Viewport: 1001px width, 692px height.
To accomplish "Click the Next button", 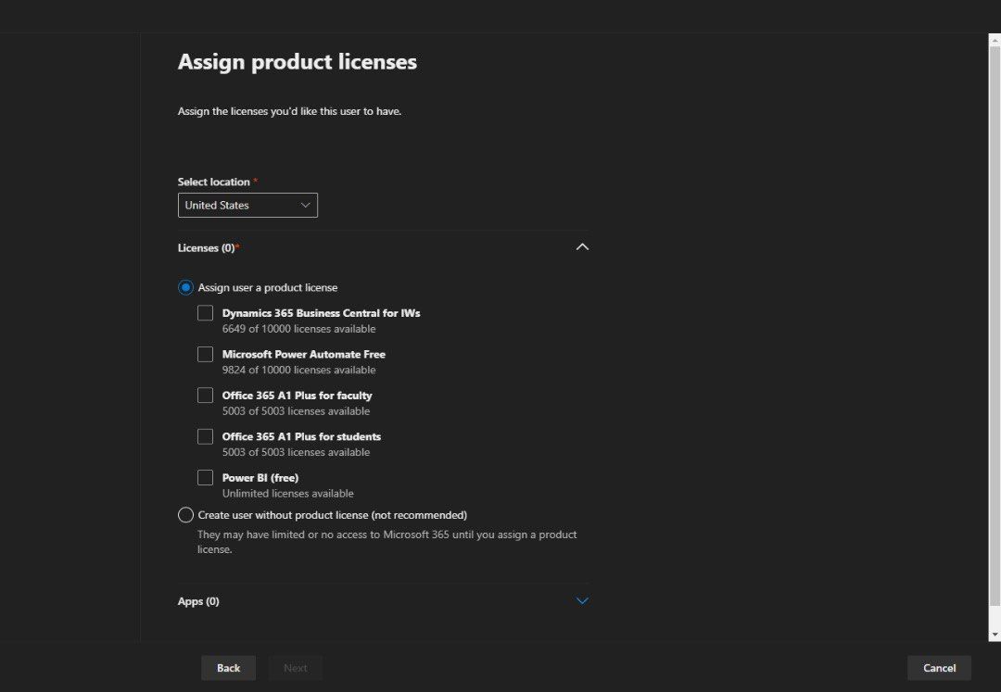I will [x=295, y=667].
